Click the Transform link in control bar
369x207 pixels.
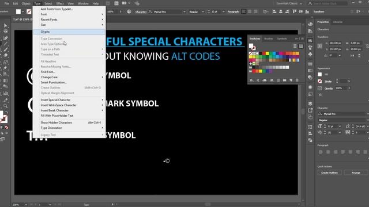(319, 11)
